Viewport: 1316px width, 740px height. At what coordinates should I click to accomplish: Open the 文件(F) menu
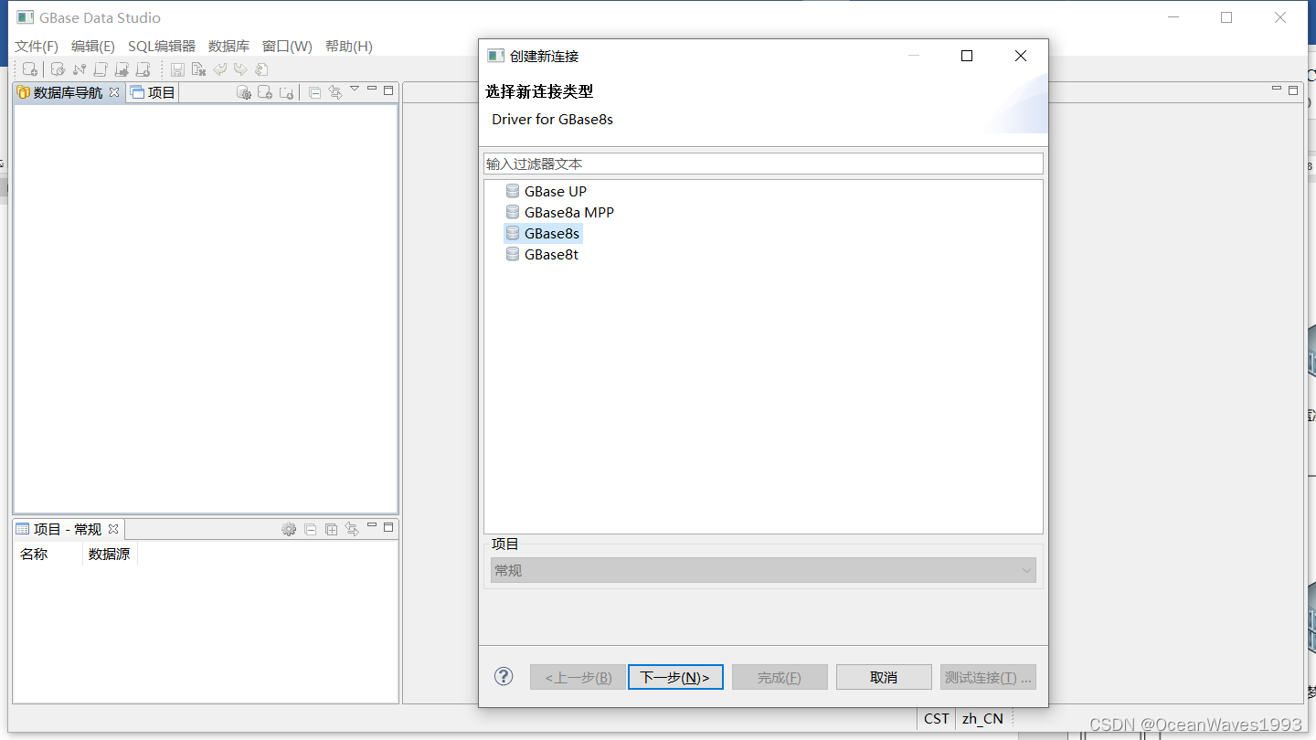(37, 47)
